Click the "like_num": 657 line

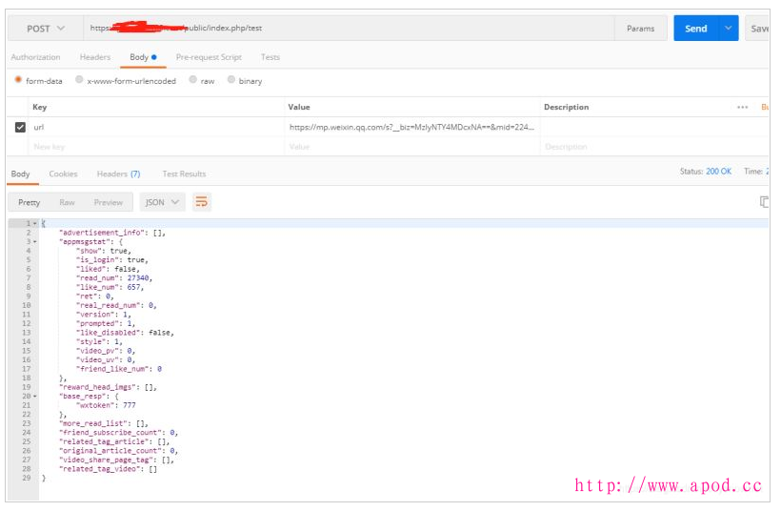[x=110, y=287]
